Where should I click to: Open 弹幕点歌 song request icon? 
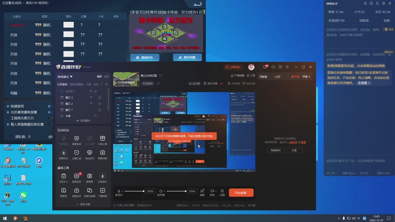[102, 152]
